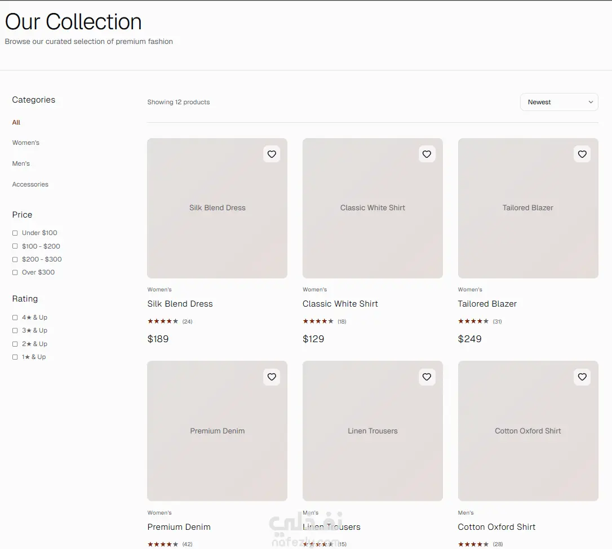
Task: Select the Tailored Blazer product image
Action: pos(528,208)
